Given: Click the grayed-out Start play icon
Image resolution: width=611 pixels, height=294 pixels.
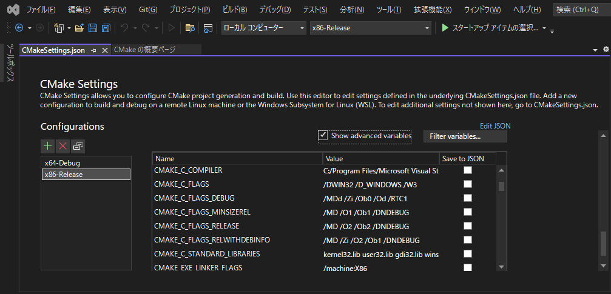Looking at the screenshot, I should click(171, 28).
